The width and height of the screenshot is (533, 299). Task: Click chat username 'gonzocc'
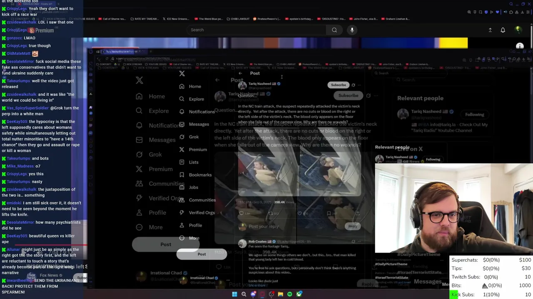pyautogui.click(x=15, y=38)
